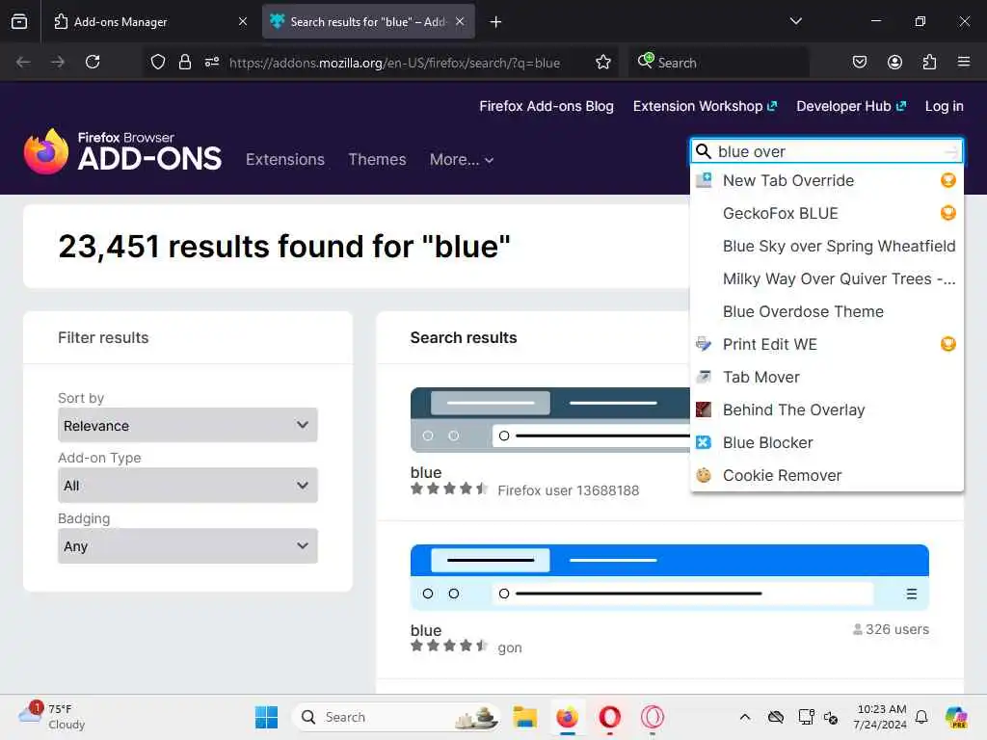
Task: Open the notifications bell icon
Action: 921,717
